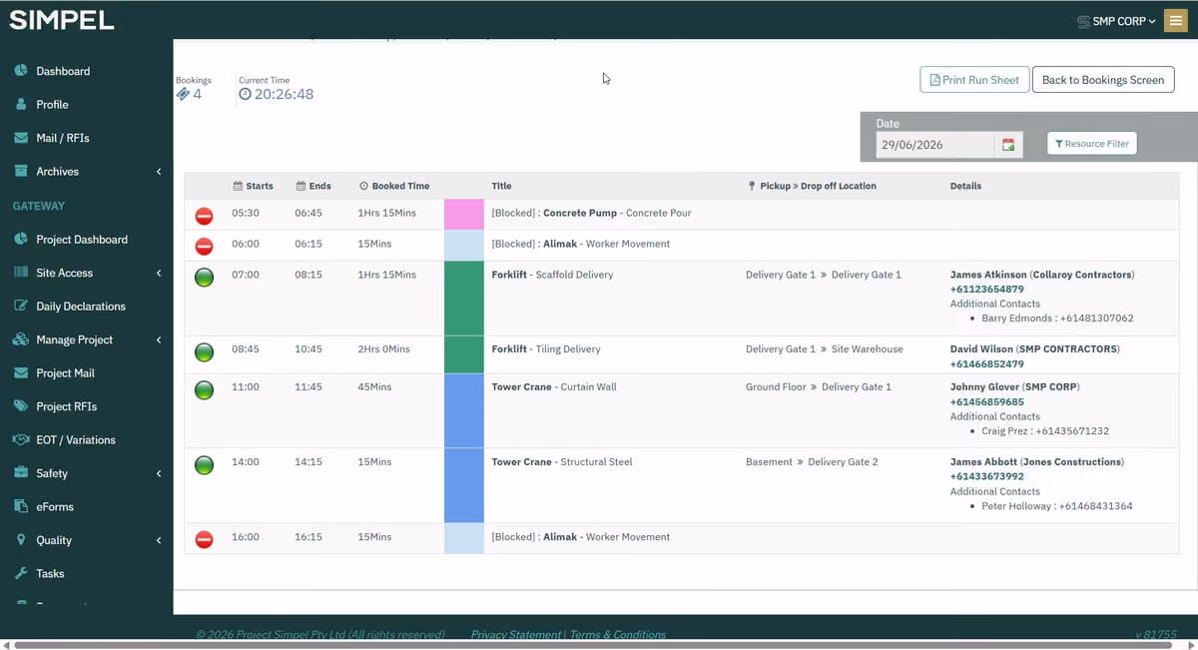
Task: Click green status icon for Curtain Wall
Action: (x=204, y=389)
